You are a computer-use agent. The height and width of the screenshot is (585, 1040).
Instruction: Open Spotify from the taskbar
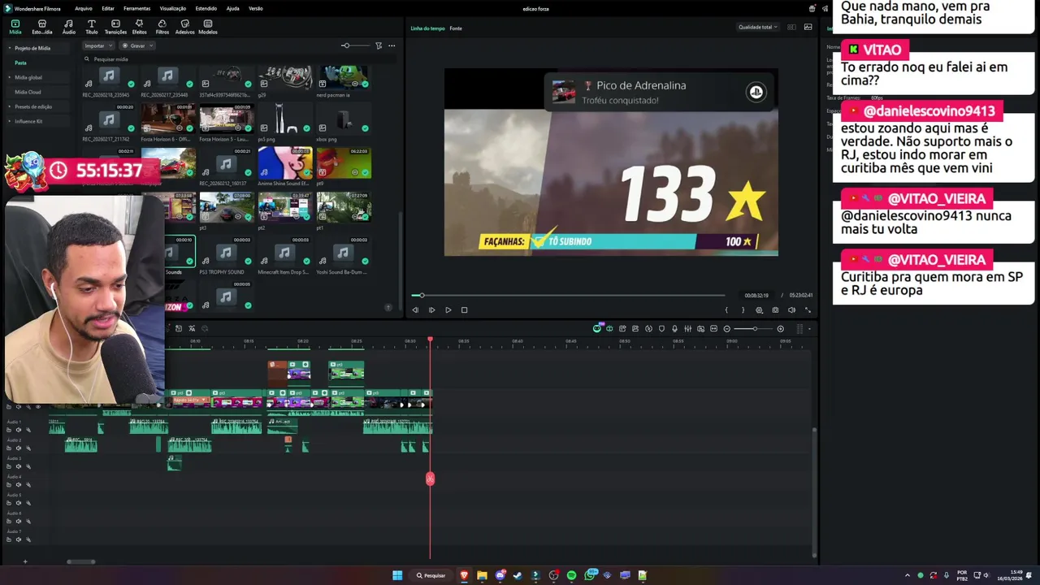click(571, 575)
